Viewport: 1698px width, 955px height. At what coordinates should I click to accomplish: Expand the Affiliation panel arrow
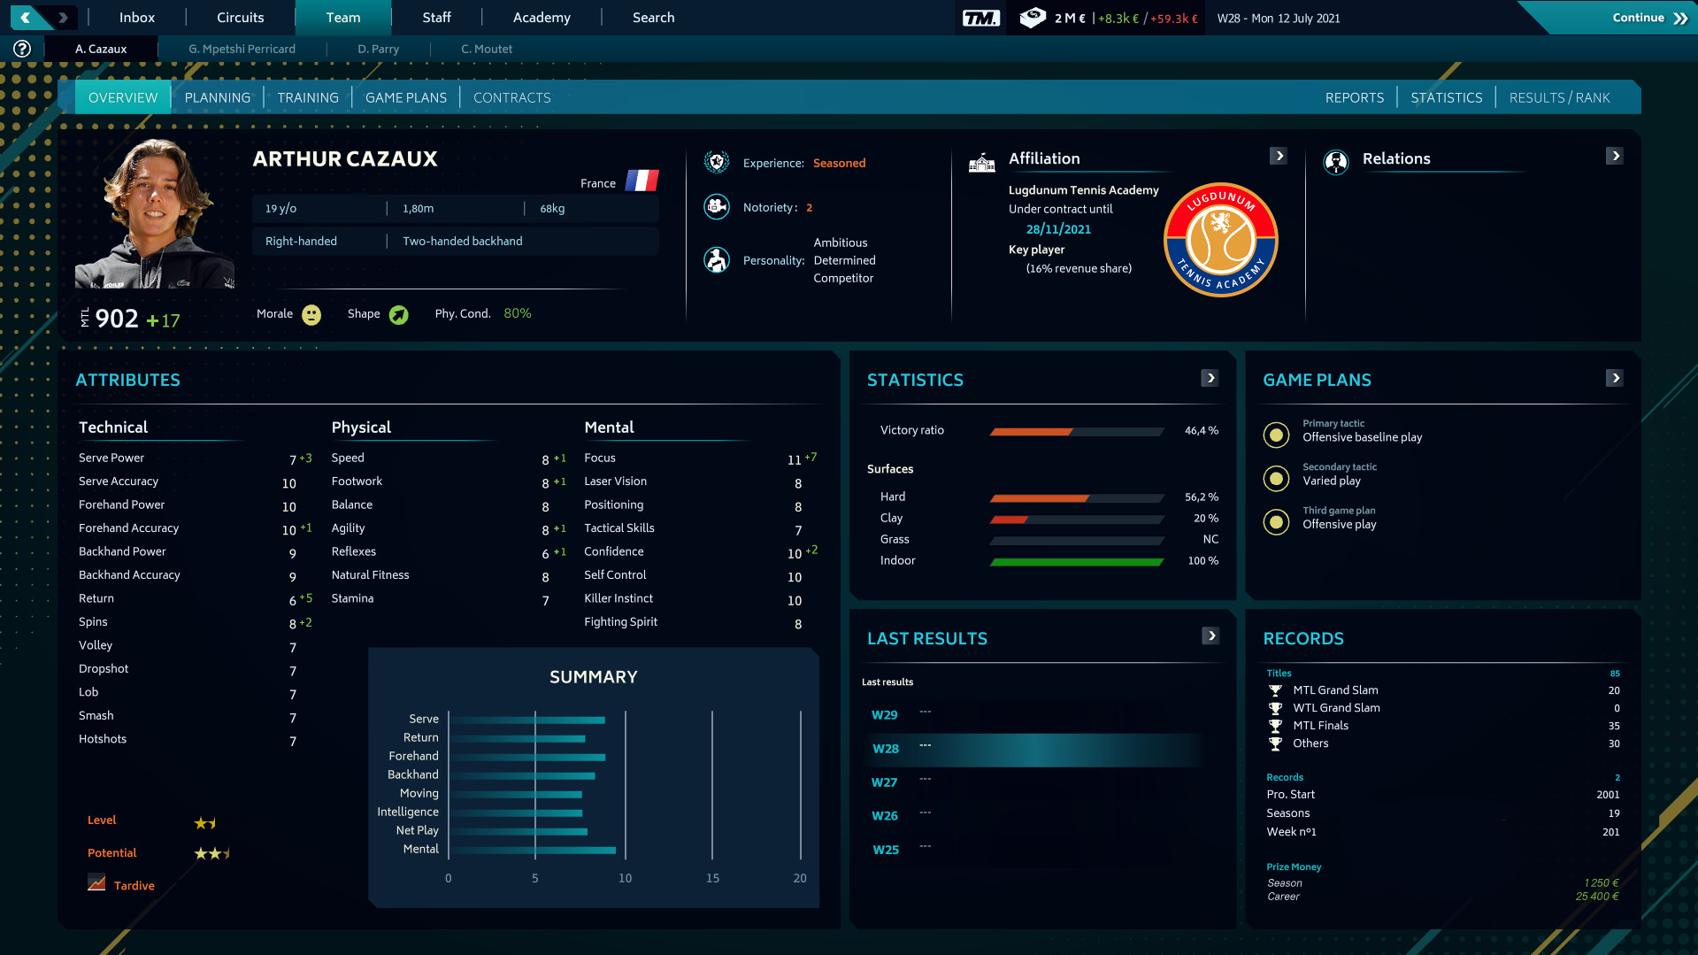coord(1278,156)
